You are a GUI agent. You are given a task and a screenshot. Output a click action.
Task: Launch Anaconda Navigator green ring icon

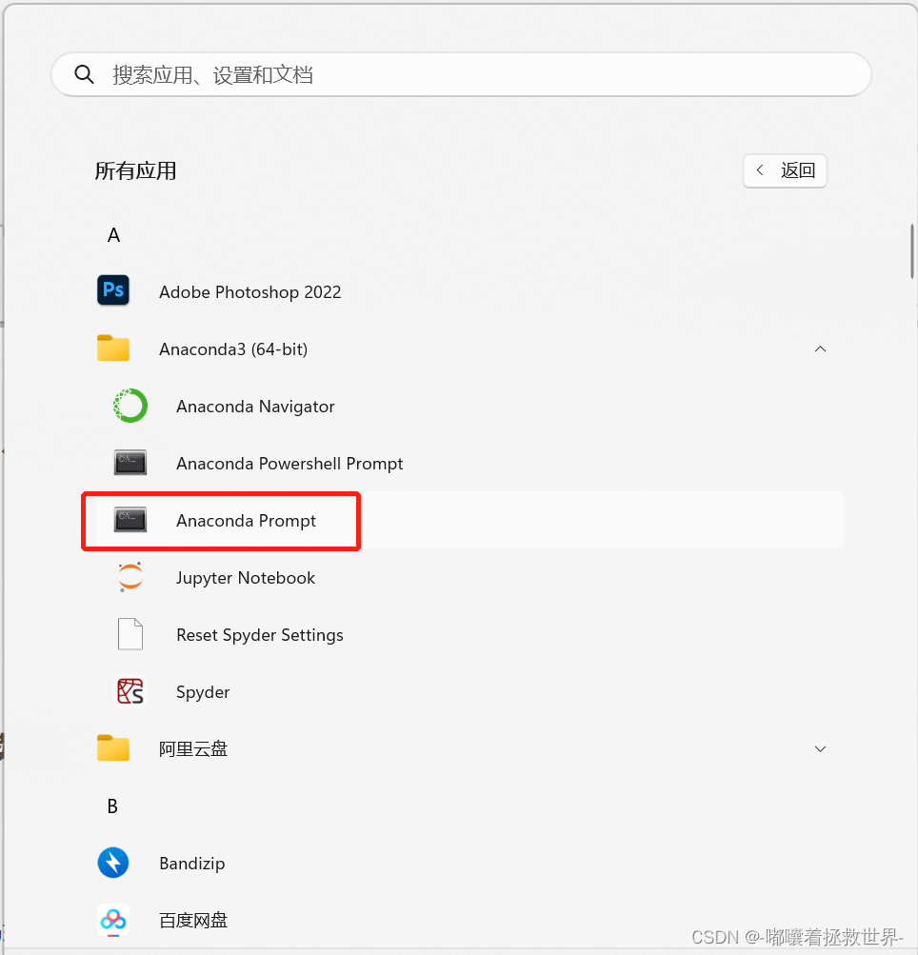click(x=130, y=406)
